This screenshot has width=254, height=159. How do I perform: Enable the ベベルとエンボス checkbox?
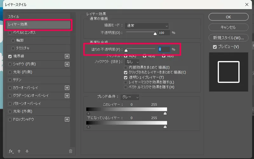click(10, 32)
